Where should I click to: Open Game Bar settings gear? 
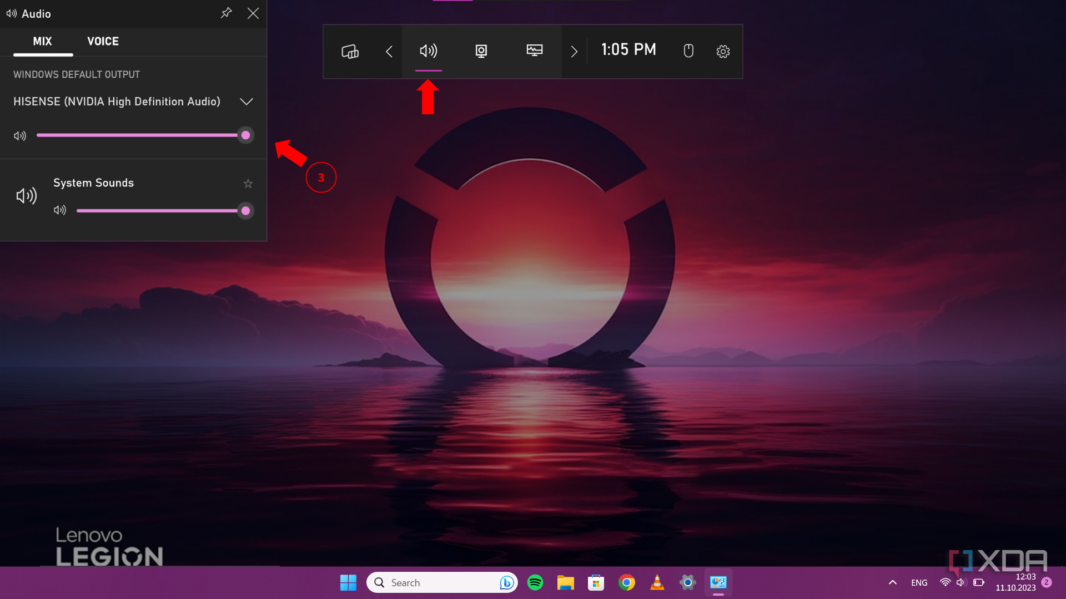click(723, 51)
